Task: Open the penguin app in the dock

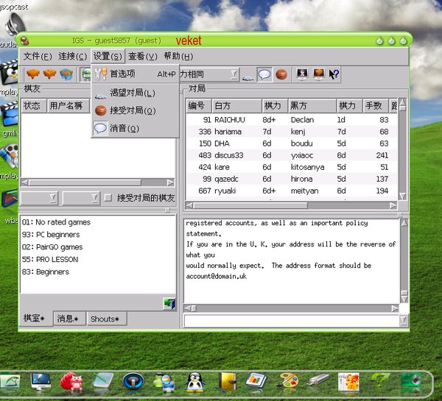Action: coord(194,381)
